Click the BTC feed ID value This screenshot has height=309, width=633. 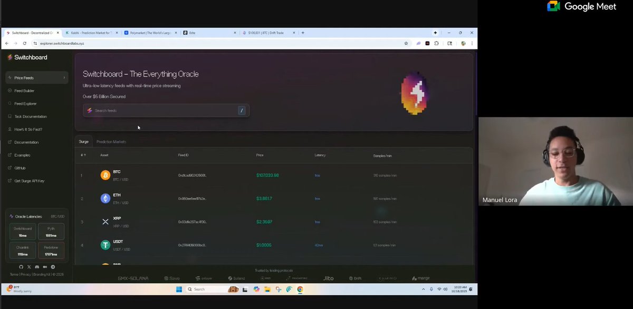(x=192, y=175)
